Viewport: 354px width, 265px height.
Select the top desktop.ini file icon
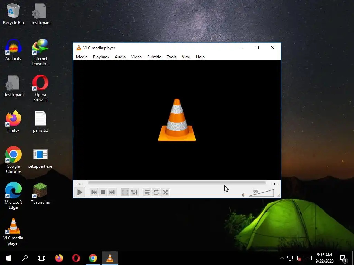click(40, 14)
